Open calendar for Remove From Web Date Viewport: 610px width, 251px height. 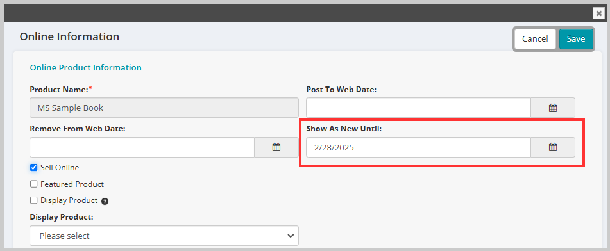click(x=276, y=147)
